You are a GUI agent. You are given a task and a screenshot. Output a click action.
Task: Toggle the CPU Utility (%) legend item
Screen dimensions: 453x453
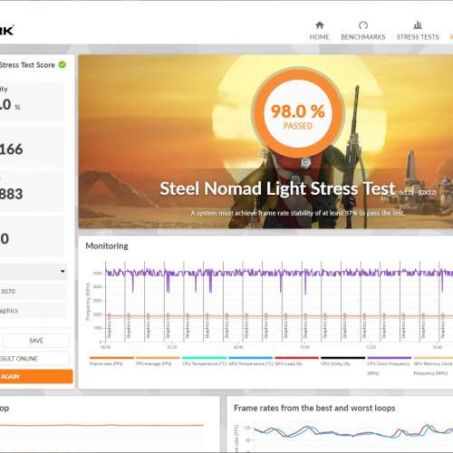(342, 361)
